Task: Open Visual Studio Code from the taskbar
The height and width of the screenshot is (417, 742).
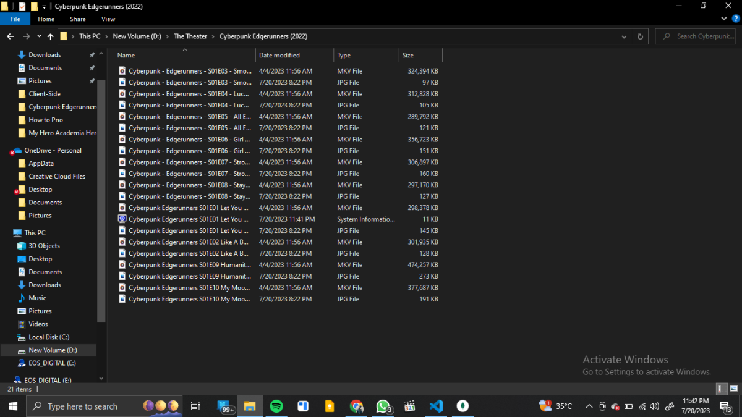Action: point(436,406)
